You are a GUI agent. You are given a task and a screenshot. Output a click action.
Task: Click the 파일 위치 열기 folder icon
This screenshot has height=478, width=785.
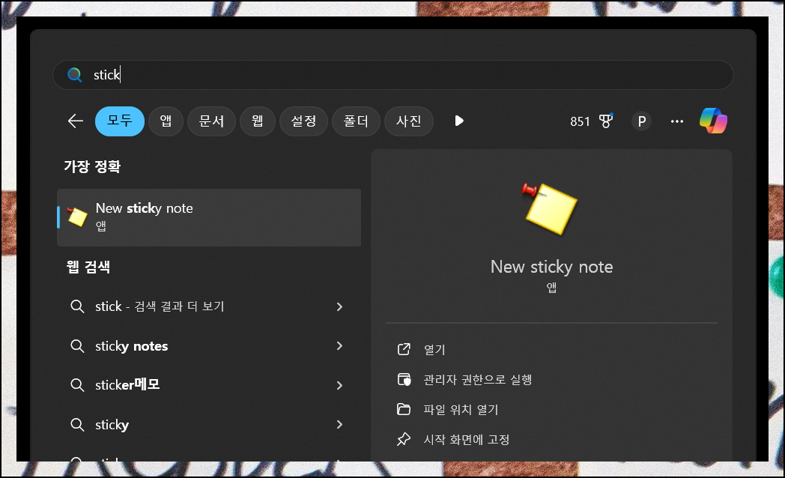[x=404, y=409]
